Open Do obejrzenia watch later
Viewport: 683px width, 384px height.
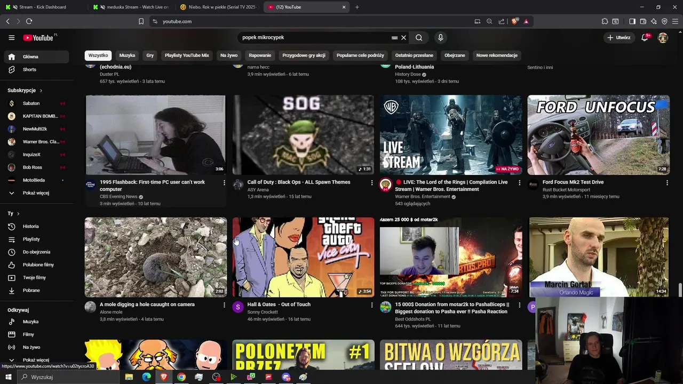click(x=36, y=252)
